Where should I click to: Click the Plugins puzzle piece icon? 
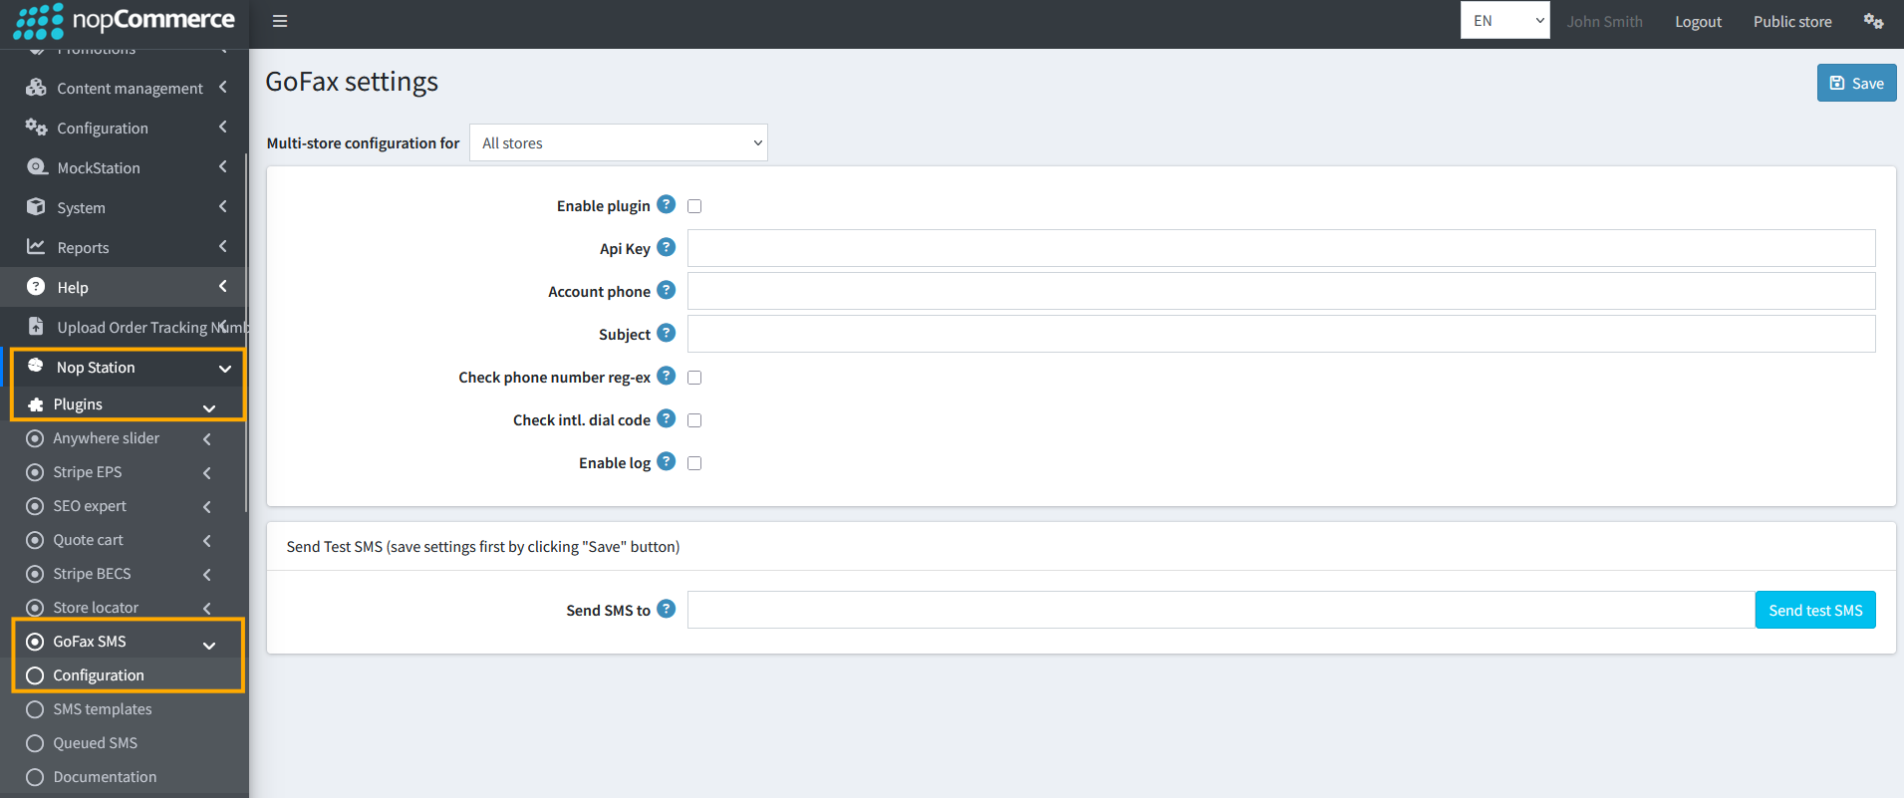tap(36, 404)
